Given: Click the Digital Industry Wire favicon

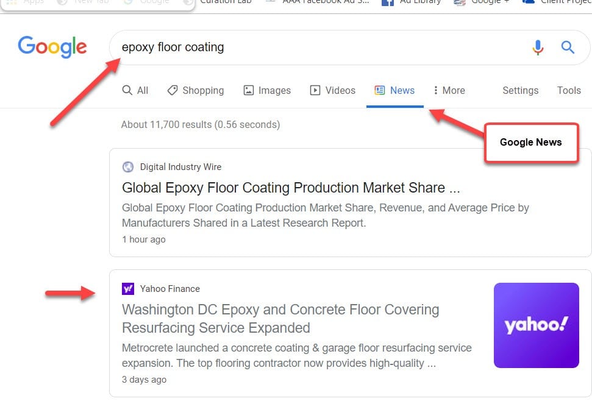Looking at the screenshot, I should [128, 166].
